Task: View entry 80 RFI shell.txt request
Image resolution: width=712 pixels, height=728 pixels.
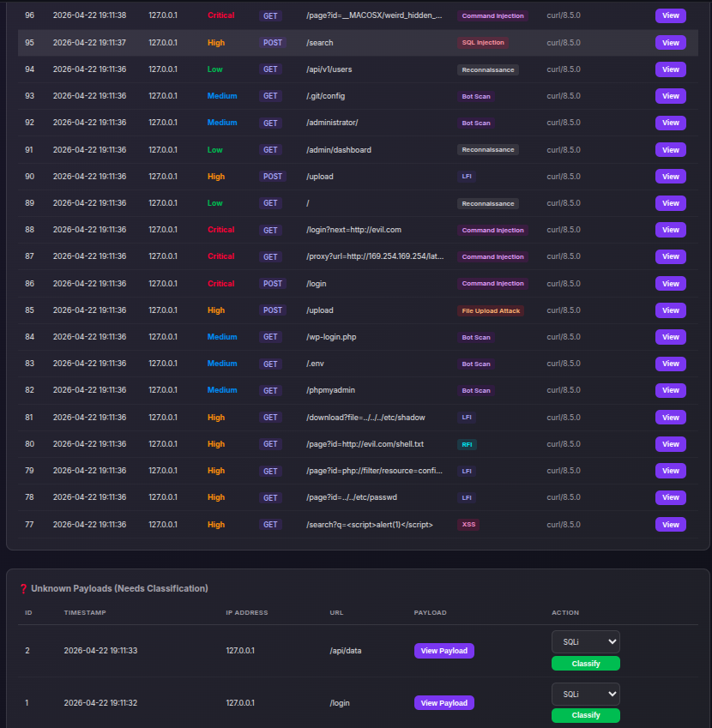Action: tap(670, 444)
